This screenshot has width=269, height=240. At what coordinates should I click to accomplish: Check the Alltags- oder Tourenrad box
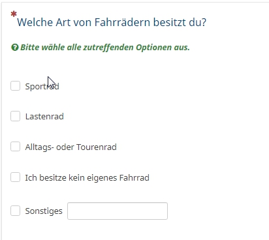point(15,147)
